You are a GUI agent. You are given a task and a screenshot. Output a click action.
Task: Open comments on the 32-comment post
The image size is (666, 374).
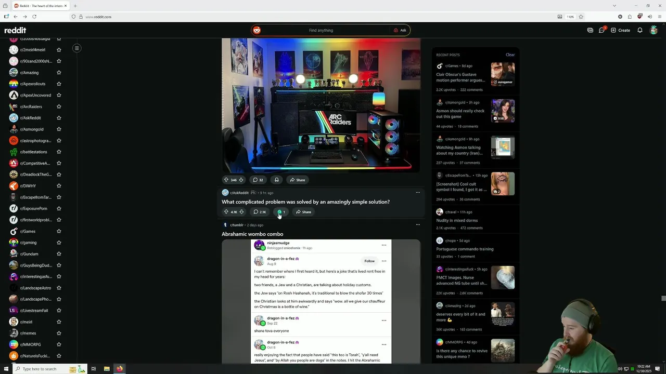258,180
